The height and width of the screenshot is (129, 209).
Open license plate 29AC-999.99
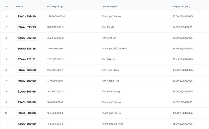[x=27, y=16]
